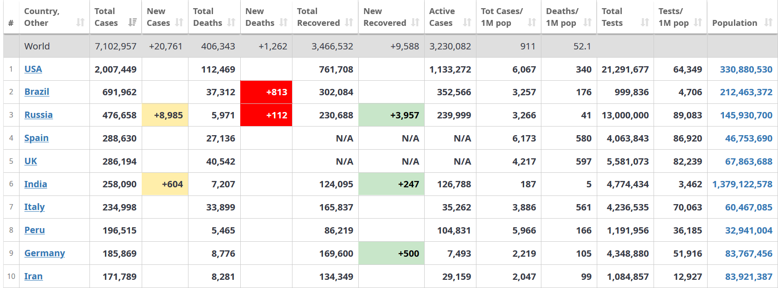Click the # column header
Screen dimensions: 778x288
(x=11, y=23)
